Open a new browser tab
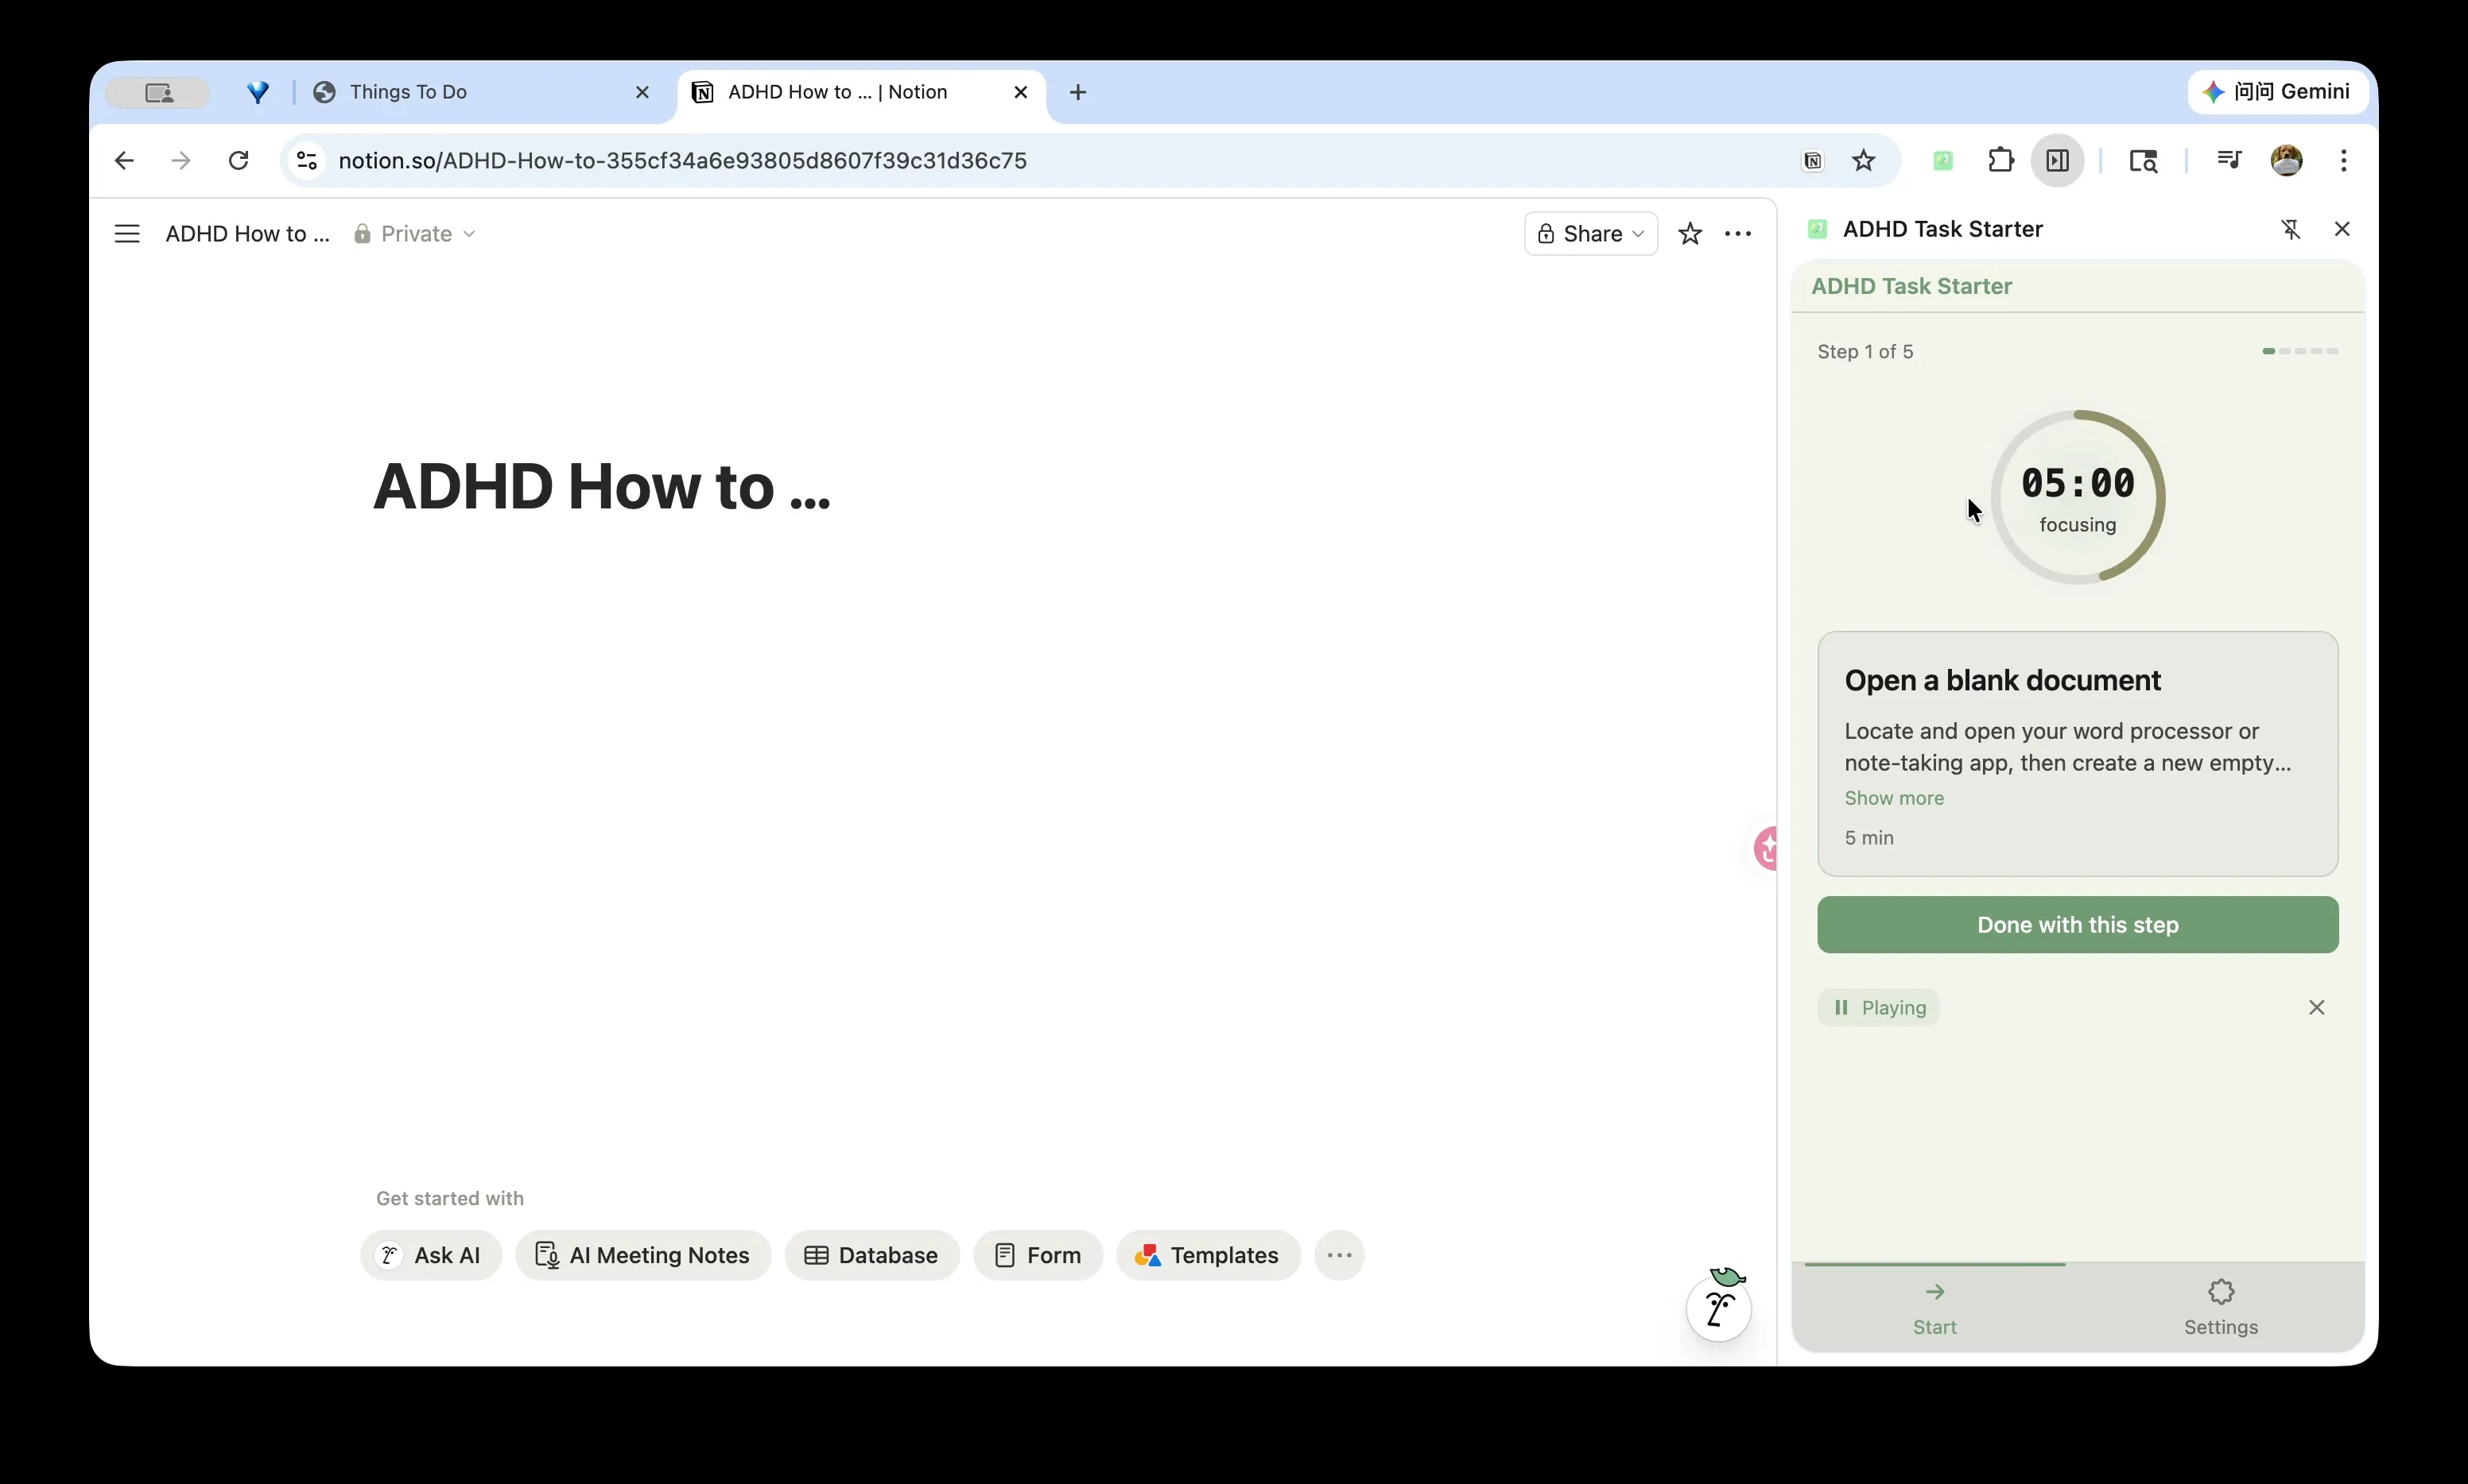Image resolution: width=2468 pixels, height=1484 pixels. pyautogui.click(x=1077, y=93)
